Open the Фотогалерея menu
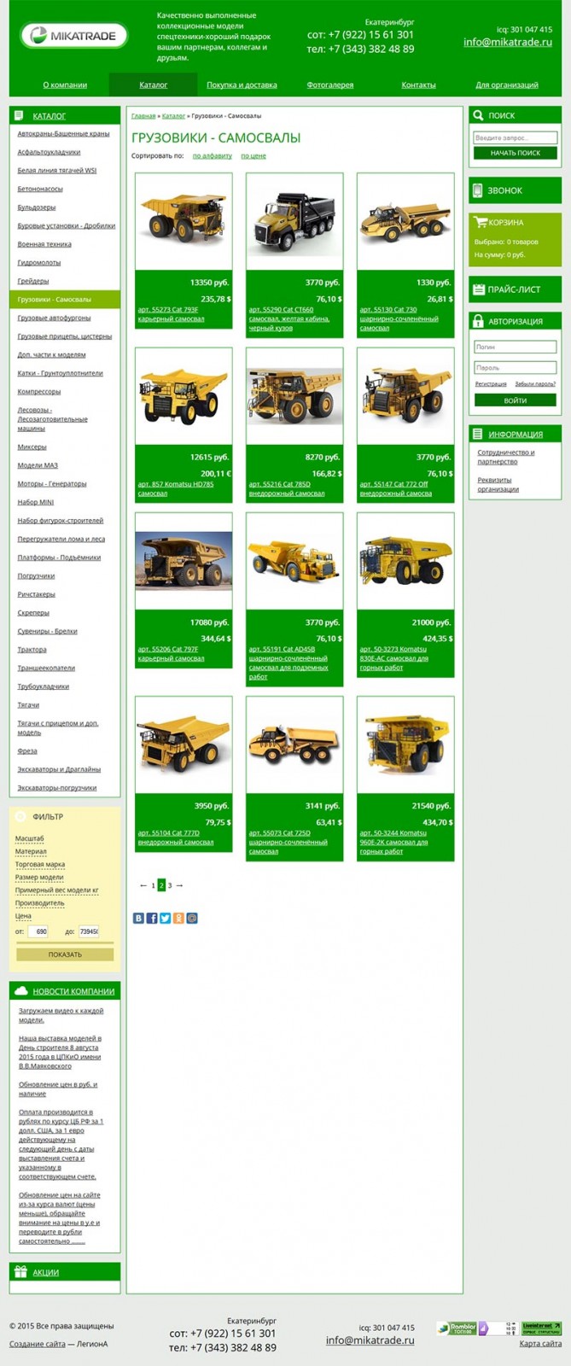Screen dimensions: 571x1366 point(330,85)
